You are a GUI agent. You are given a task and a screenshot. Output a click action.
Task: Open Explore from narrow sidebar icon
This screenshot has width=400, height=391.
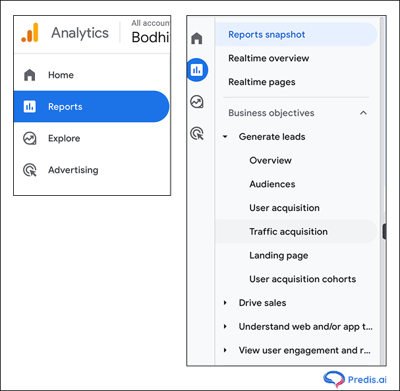[x=196, y=102]
